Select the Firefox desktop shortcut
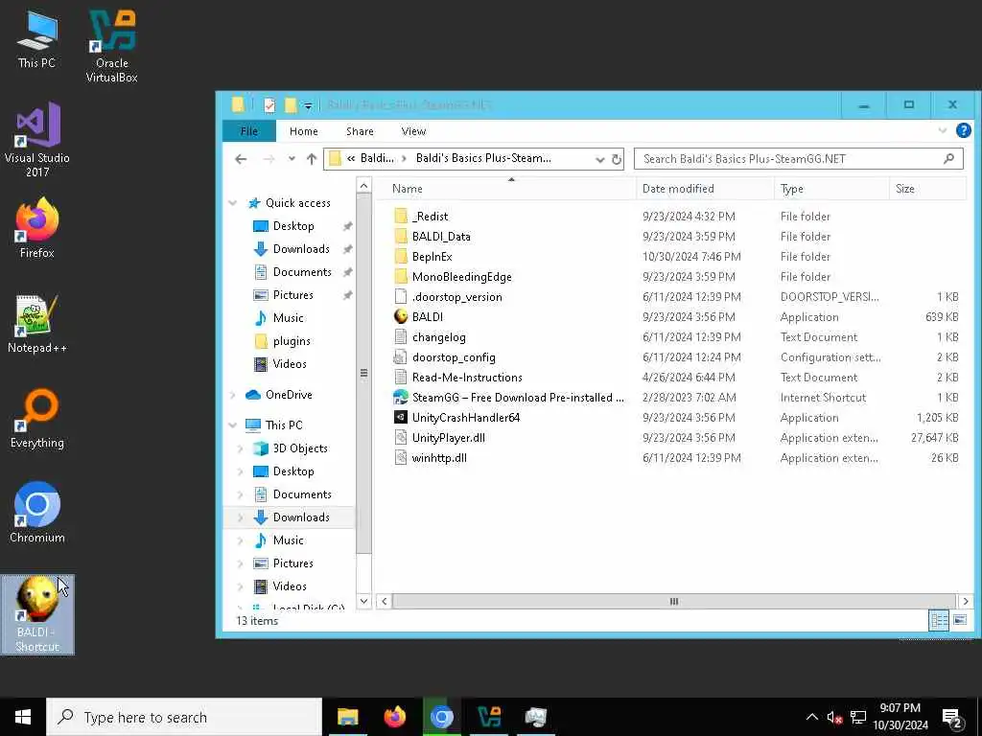 coord(37,228)
